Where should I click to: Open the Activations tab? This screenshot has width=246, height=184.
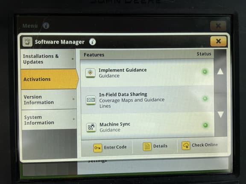point(49,79)
